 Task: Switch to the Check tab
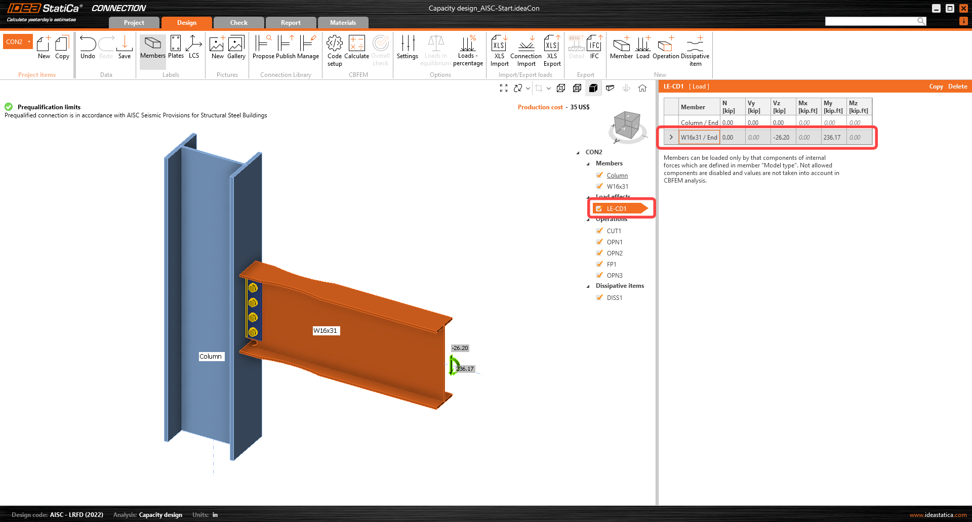(238, 23)
